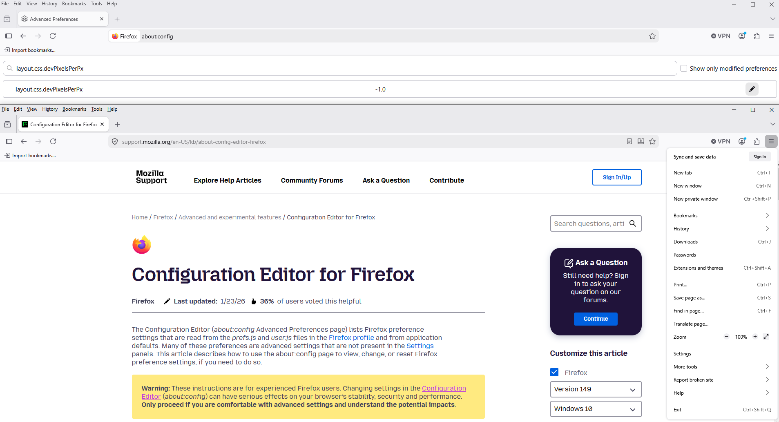Choose Settings from the app menu
This screenshot has width=779, height=422.
point(722,354)
